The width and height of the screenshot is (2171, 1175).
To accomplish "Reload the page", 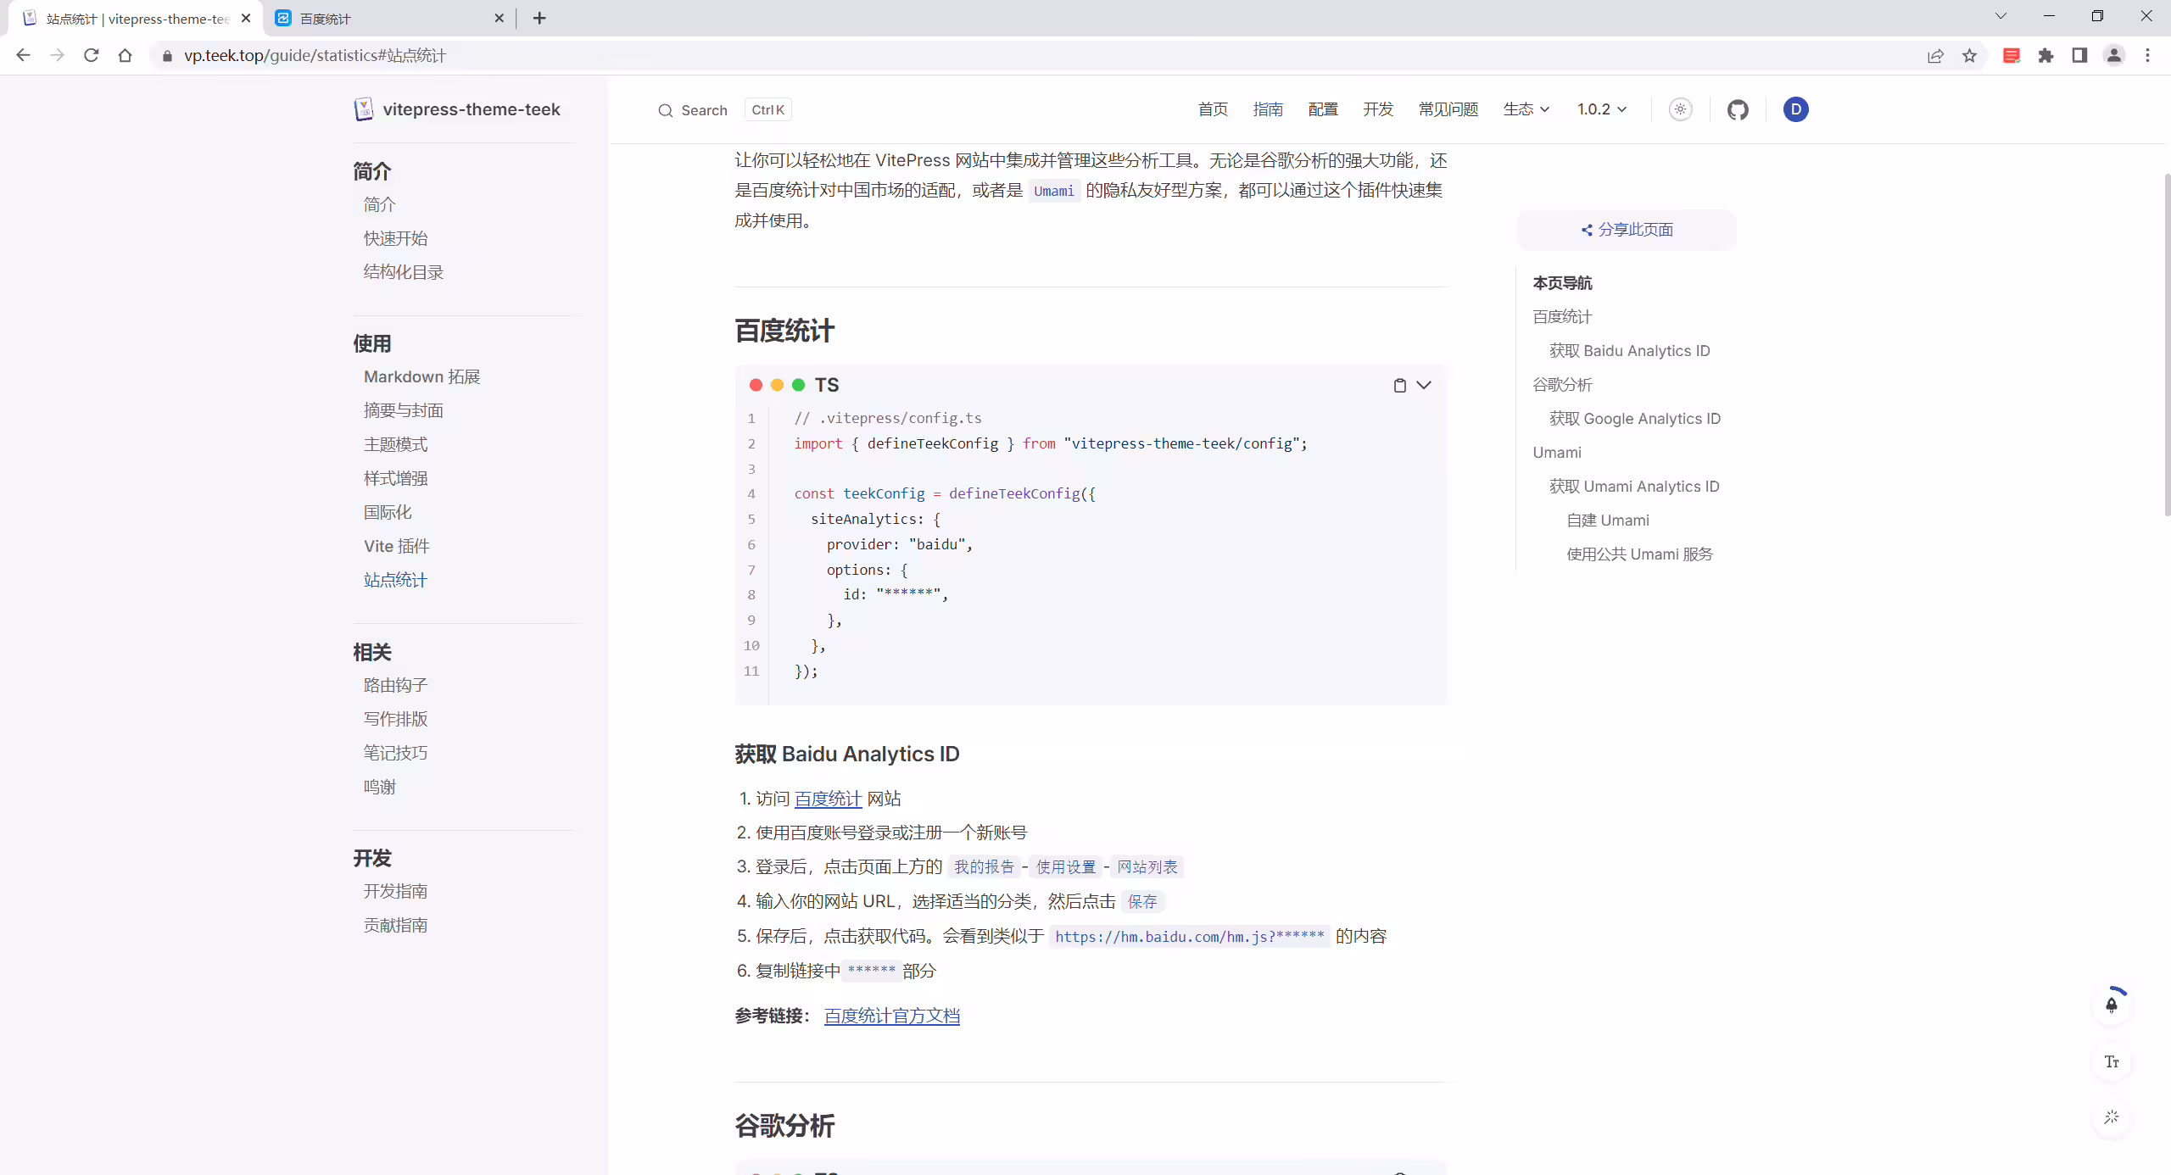I will click(x=91, y=55).
